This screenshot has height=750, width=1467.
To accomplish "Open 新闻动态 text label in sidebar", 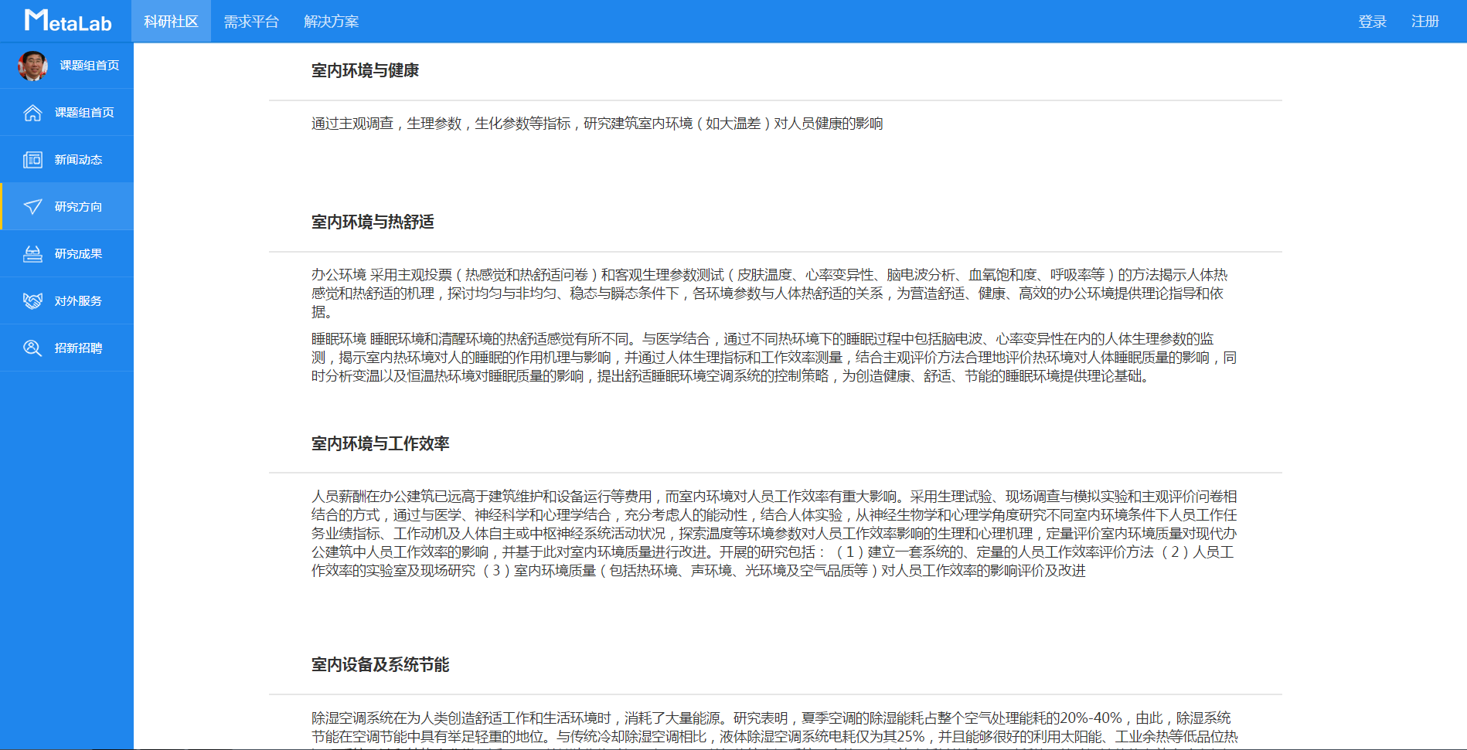I will [x=78, y=160].
